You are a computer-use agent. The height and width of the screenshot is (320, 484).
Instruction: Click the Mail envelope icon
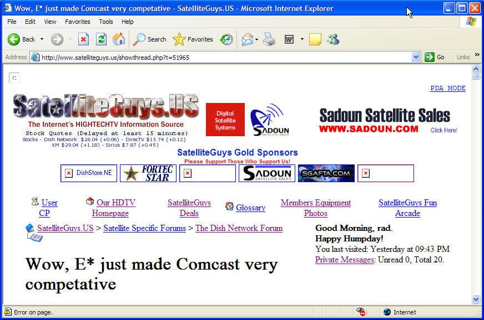(x=248, y=39)
